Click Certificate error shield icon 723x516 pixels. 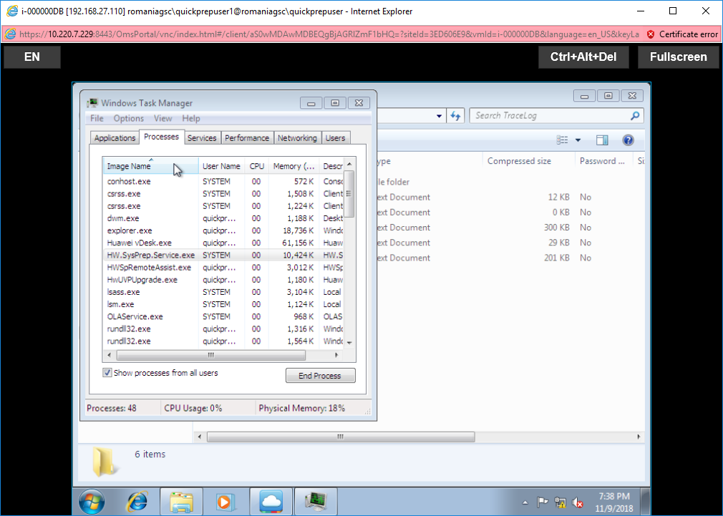(x=651, y=34)
